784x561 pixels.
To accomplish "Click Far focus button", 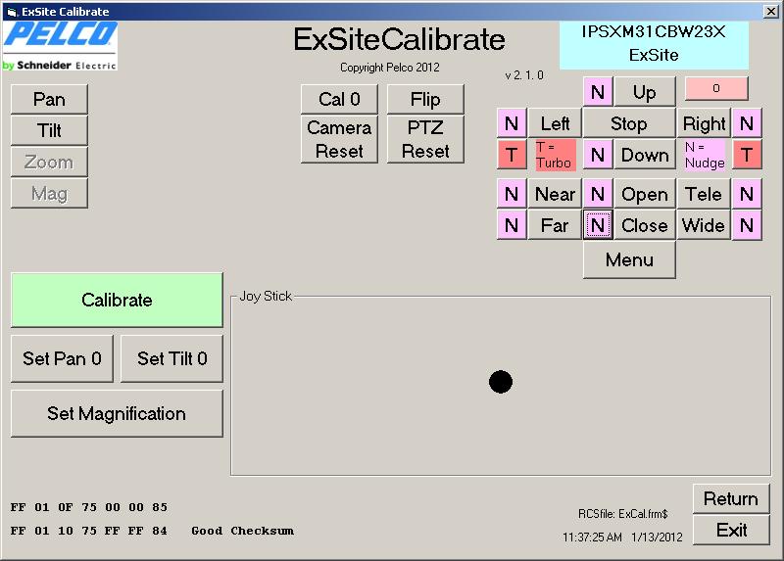I will (555, 225).
